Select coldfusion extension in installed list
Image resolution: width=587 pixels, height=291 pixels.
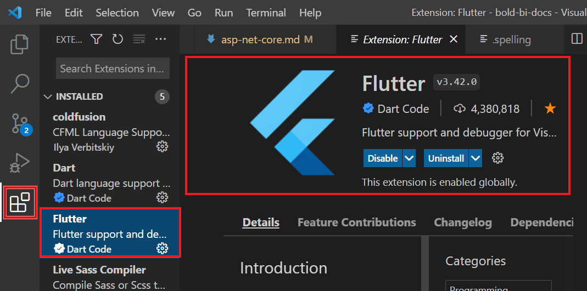tap(110, 132)
